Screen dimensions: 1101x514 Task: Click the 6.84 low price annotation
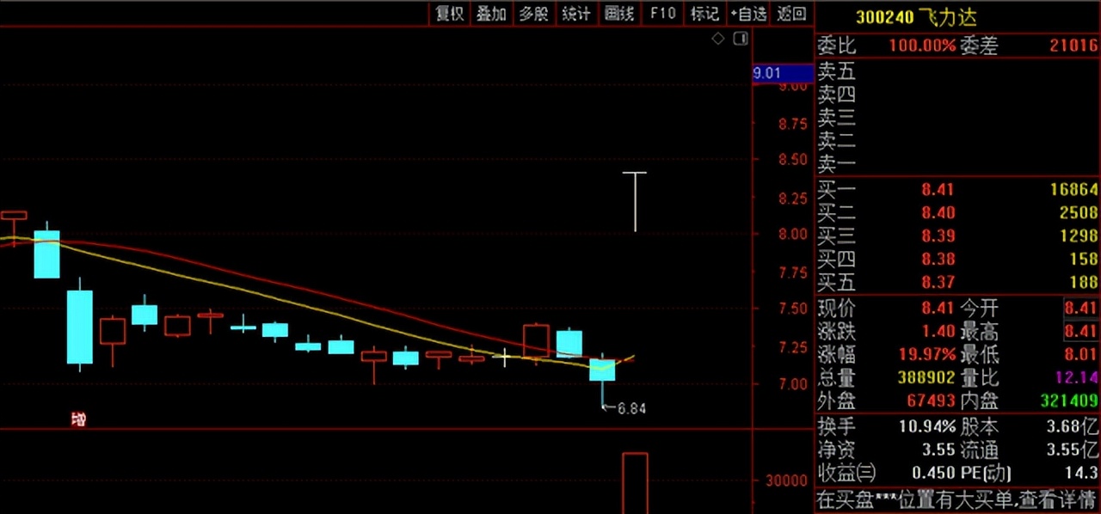[628, 409]
